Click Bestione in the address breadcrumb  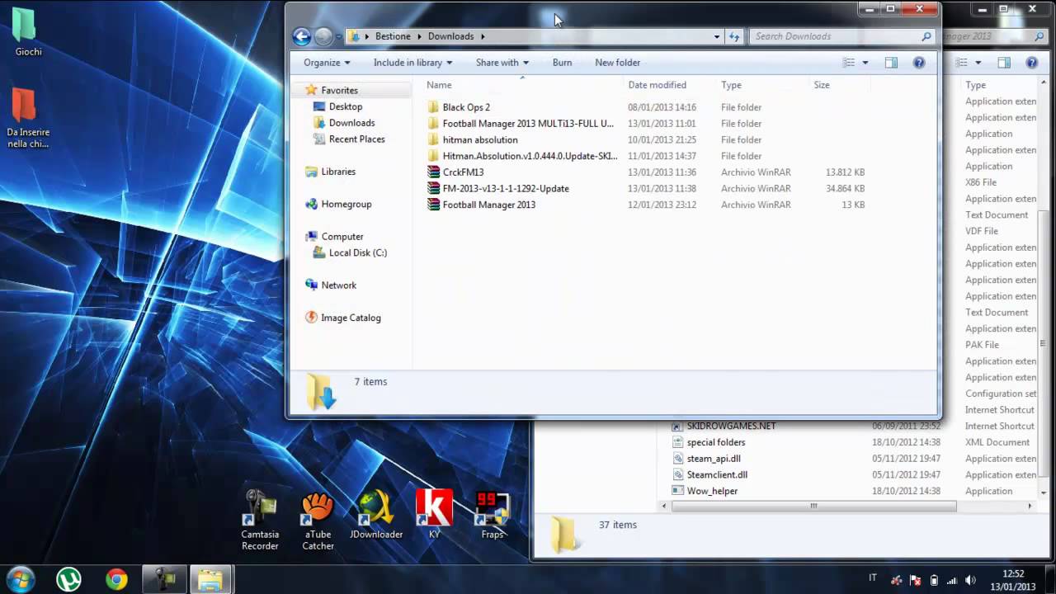click(393, 36)
